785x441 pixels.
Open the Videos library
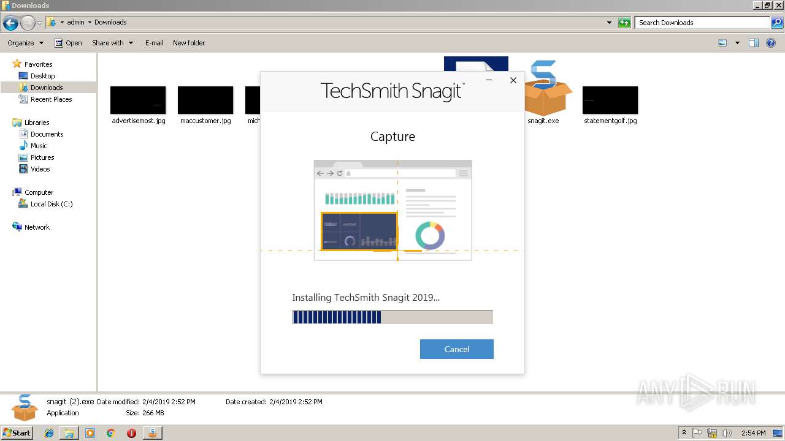coord(40,169)
